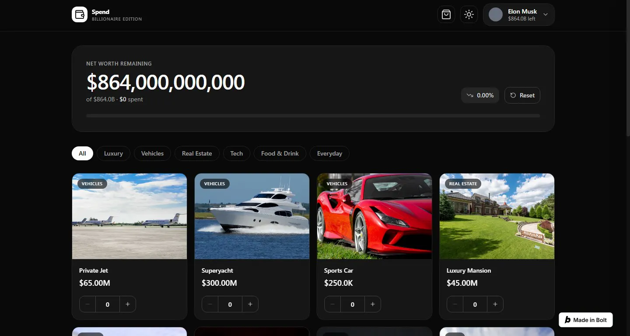This screenshot has height=336, width=630.
Task: Decrement Luxury Mansion quantity with minus
Action: tap(455, 304)
